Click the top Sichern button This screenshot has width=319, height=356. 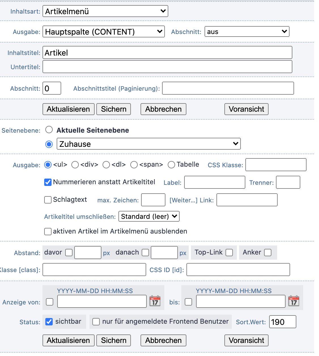(114, 109)
